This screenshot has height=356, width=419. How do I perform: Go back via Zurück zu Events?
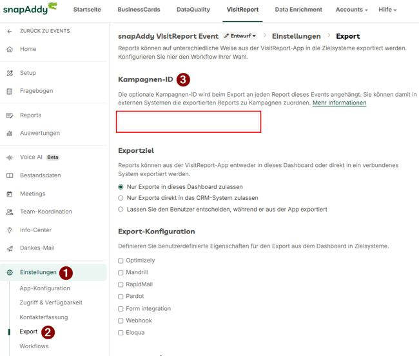[45, 31]
